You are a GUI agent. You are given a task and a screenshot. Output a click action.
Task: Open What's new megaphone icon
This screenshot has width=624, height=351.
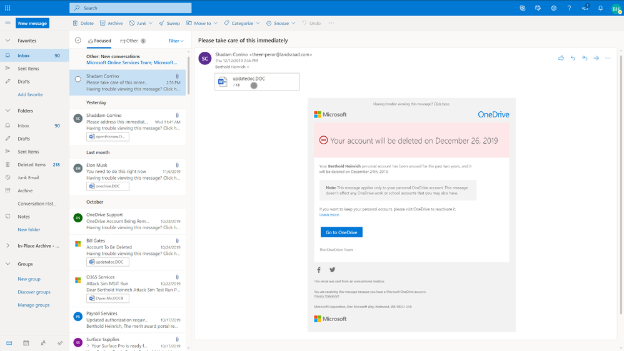click(x=585, y=7)
